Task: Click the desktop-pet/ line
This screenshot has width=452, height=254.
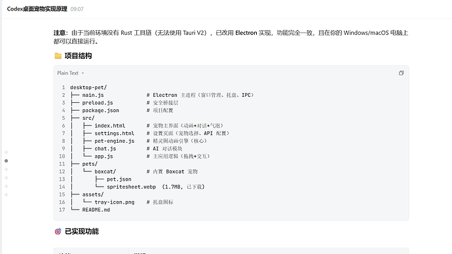Action: click(88, 87)
